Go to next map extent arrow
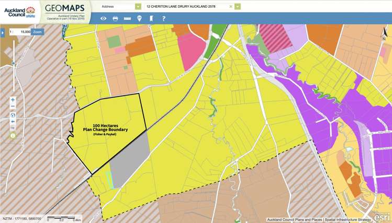 (x=13, y=128)
